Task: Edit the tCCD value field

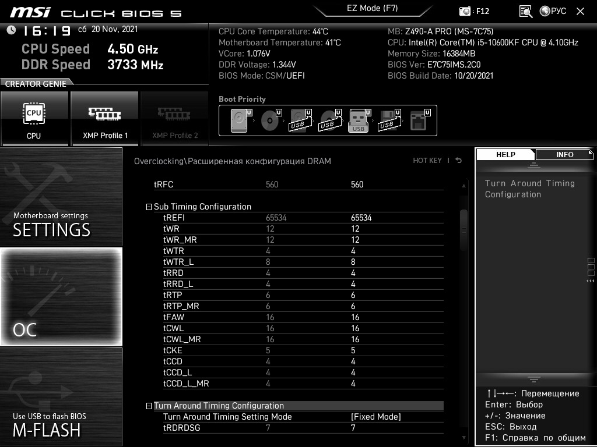Action: click(353, 361)
